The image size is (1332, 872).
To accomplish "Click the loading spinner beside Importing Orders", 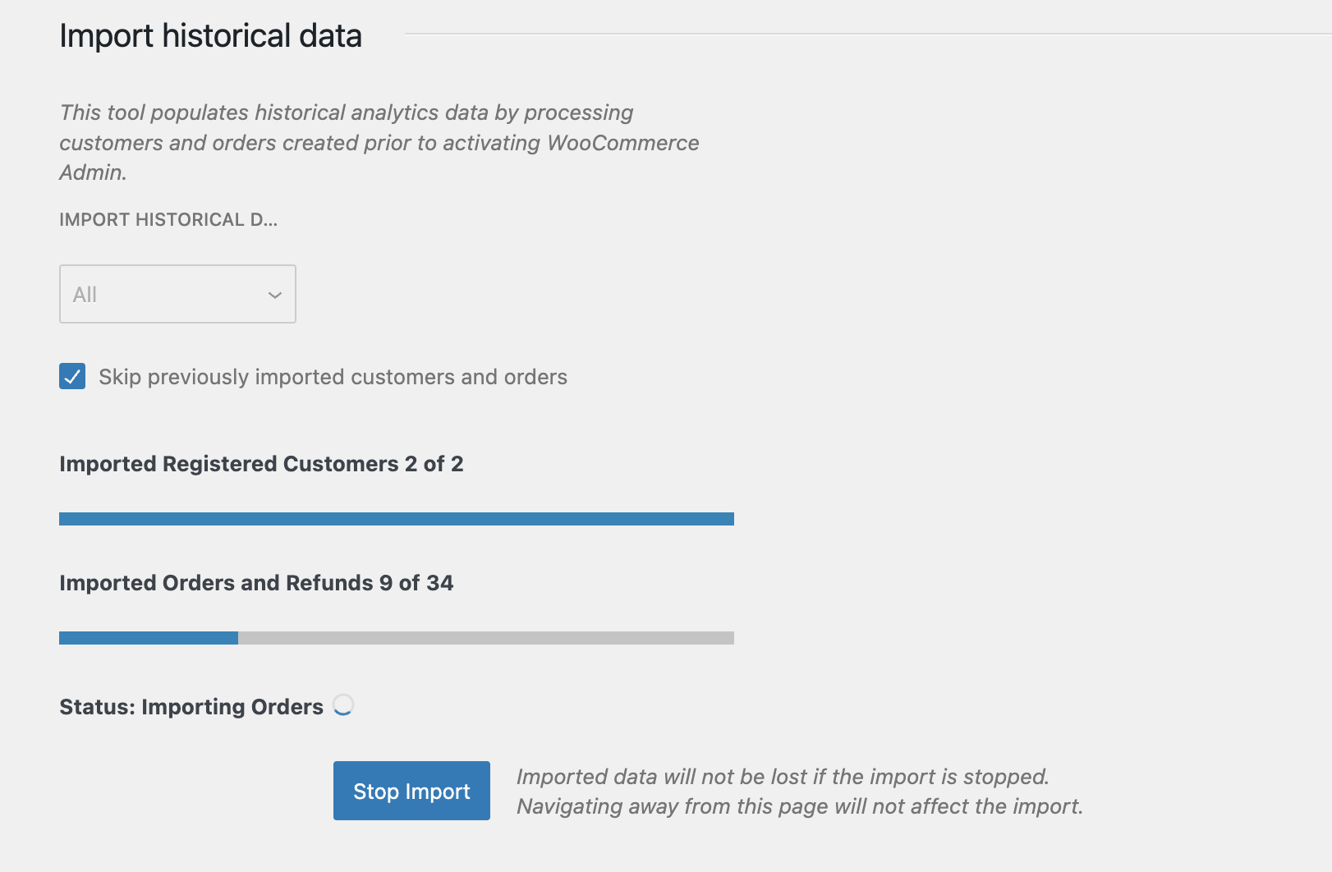I will pyautogui.click(x=343, y=705).
